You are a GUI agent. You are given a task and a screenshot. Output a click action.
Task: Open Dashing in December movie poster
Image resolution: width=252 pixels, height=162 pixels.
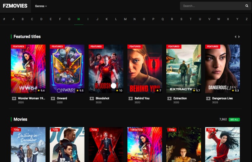(28, 145)
